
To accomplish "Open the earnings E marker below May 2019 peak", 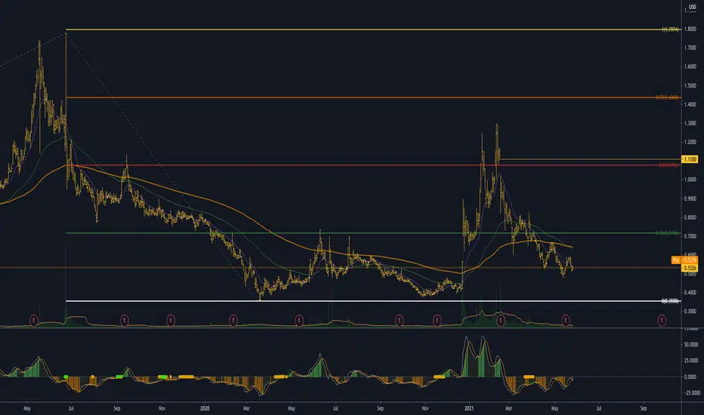I will pos(34,321).
